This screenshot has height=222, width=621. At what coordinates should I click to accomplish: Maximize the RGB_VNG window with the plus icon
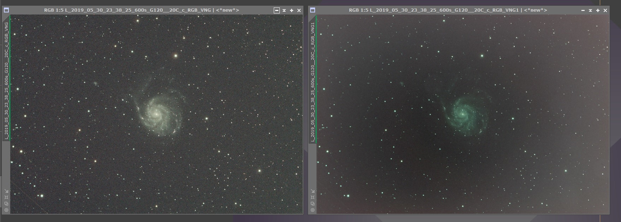(291, 11)
